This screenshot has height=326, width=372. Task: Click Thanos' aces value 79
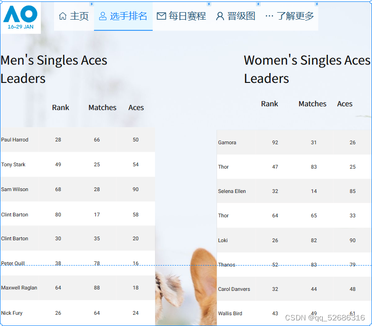(x=353, y=265)
